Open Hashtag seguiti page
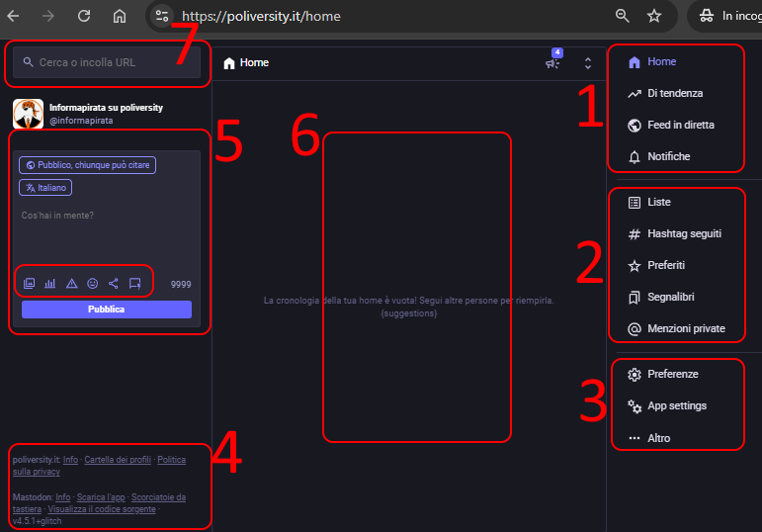This screenshot has height=532, width=762. tap(683, 233)
